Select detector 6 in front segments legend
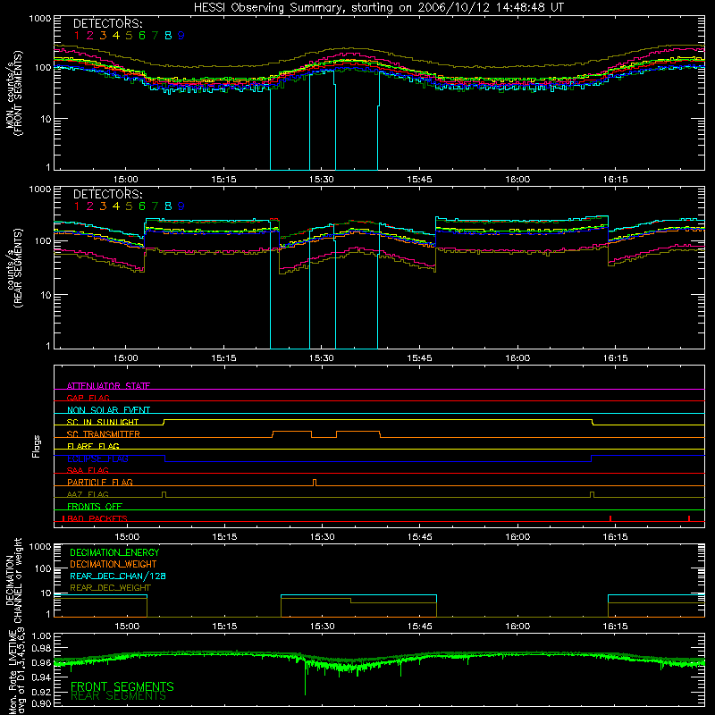Image resolution: width=715 pixels, height=715 pixels. tap(142, 36)
